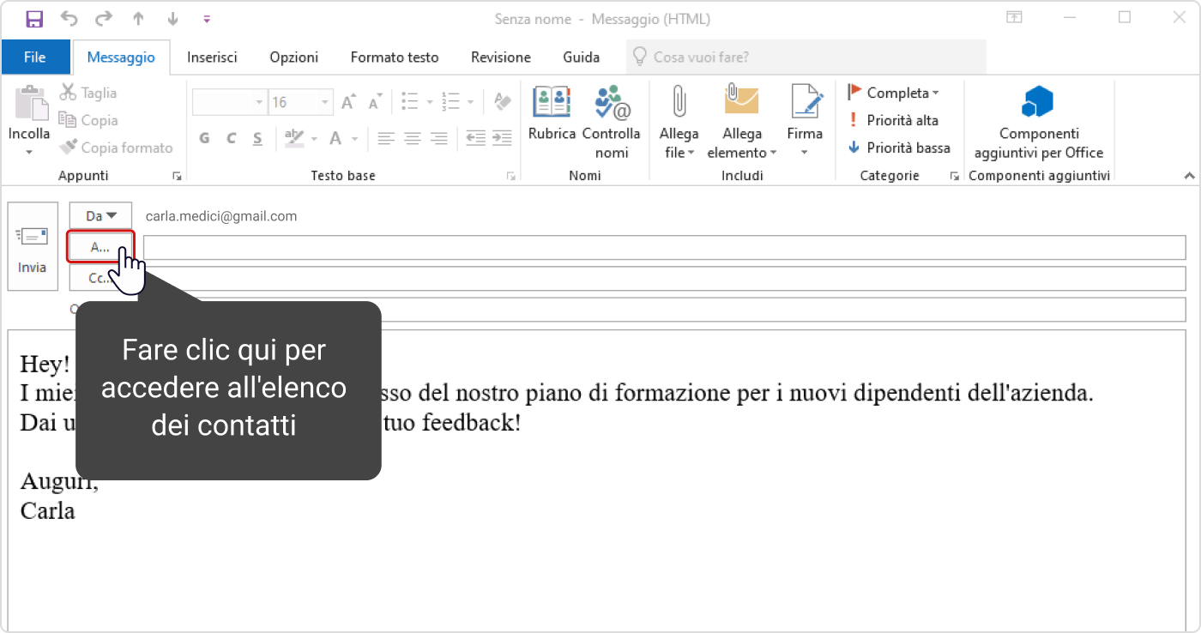Toggle italic formatting C button
Image resolution: width=1201 pixels, height=633 pixels.
[x=231, y=138]
